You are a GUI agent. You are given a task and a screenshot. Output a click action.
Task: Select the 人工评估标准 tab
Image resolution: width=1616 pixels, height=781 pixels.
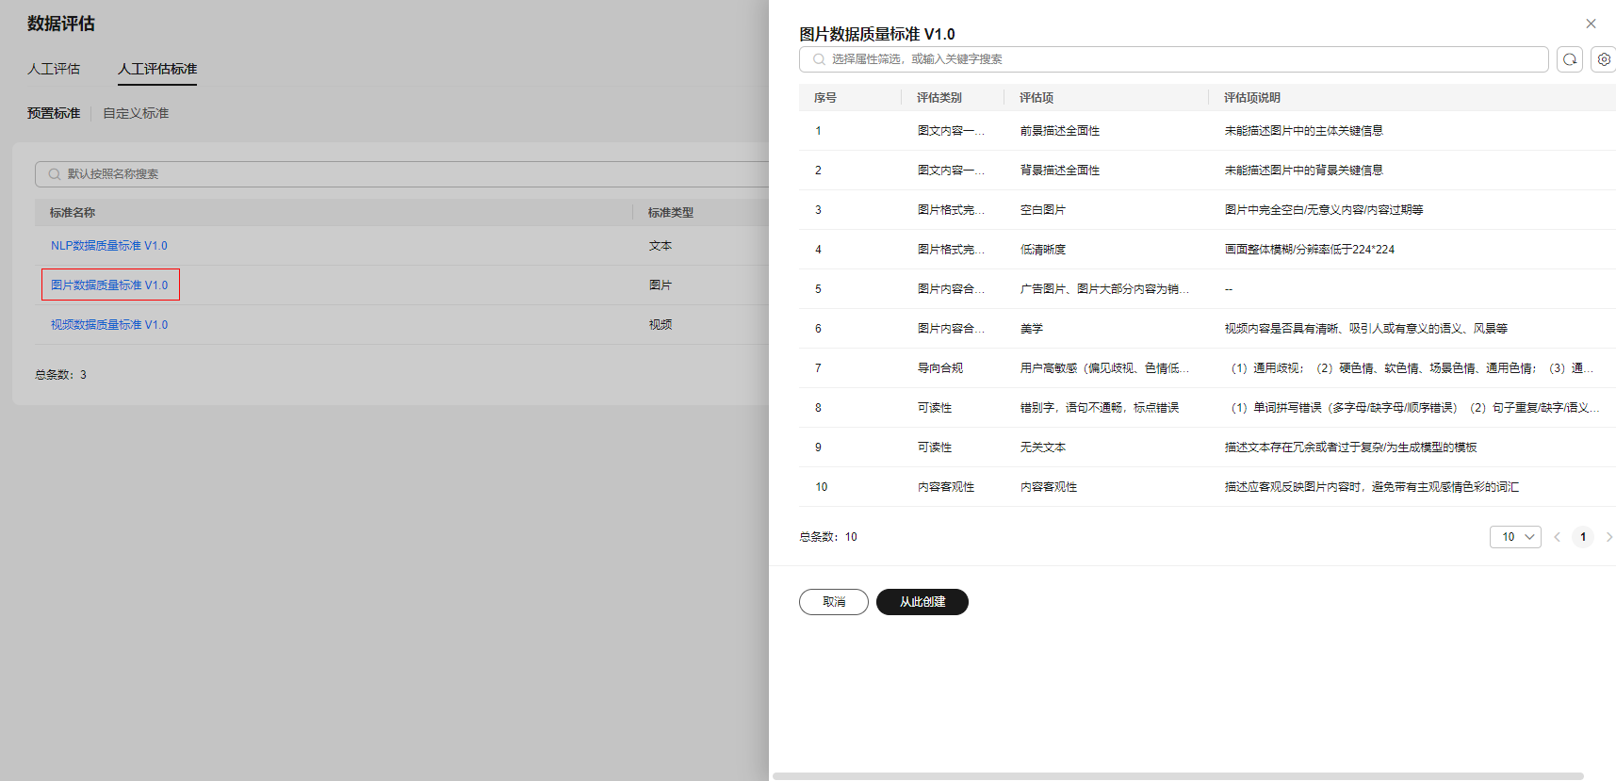[157, 69]
